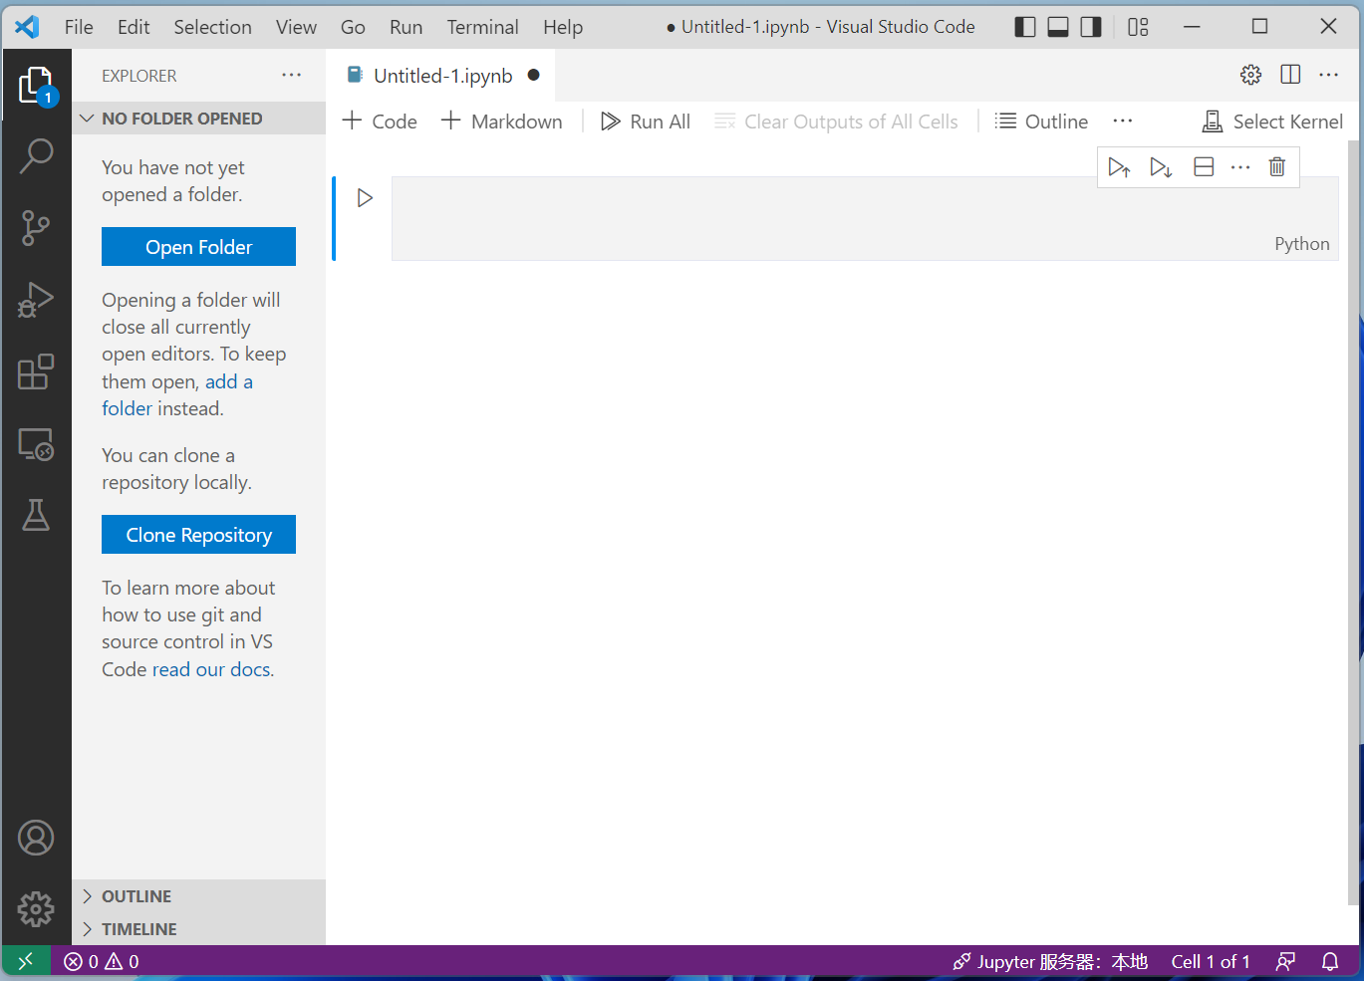Open Explorer views and more actions
The image size is (1364, 981).
292,75
